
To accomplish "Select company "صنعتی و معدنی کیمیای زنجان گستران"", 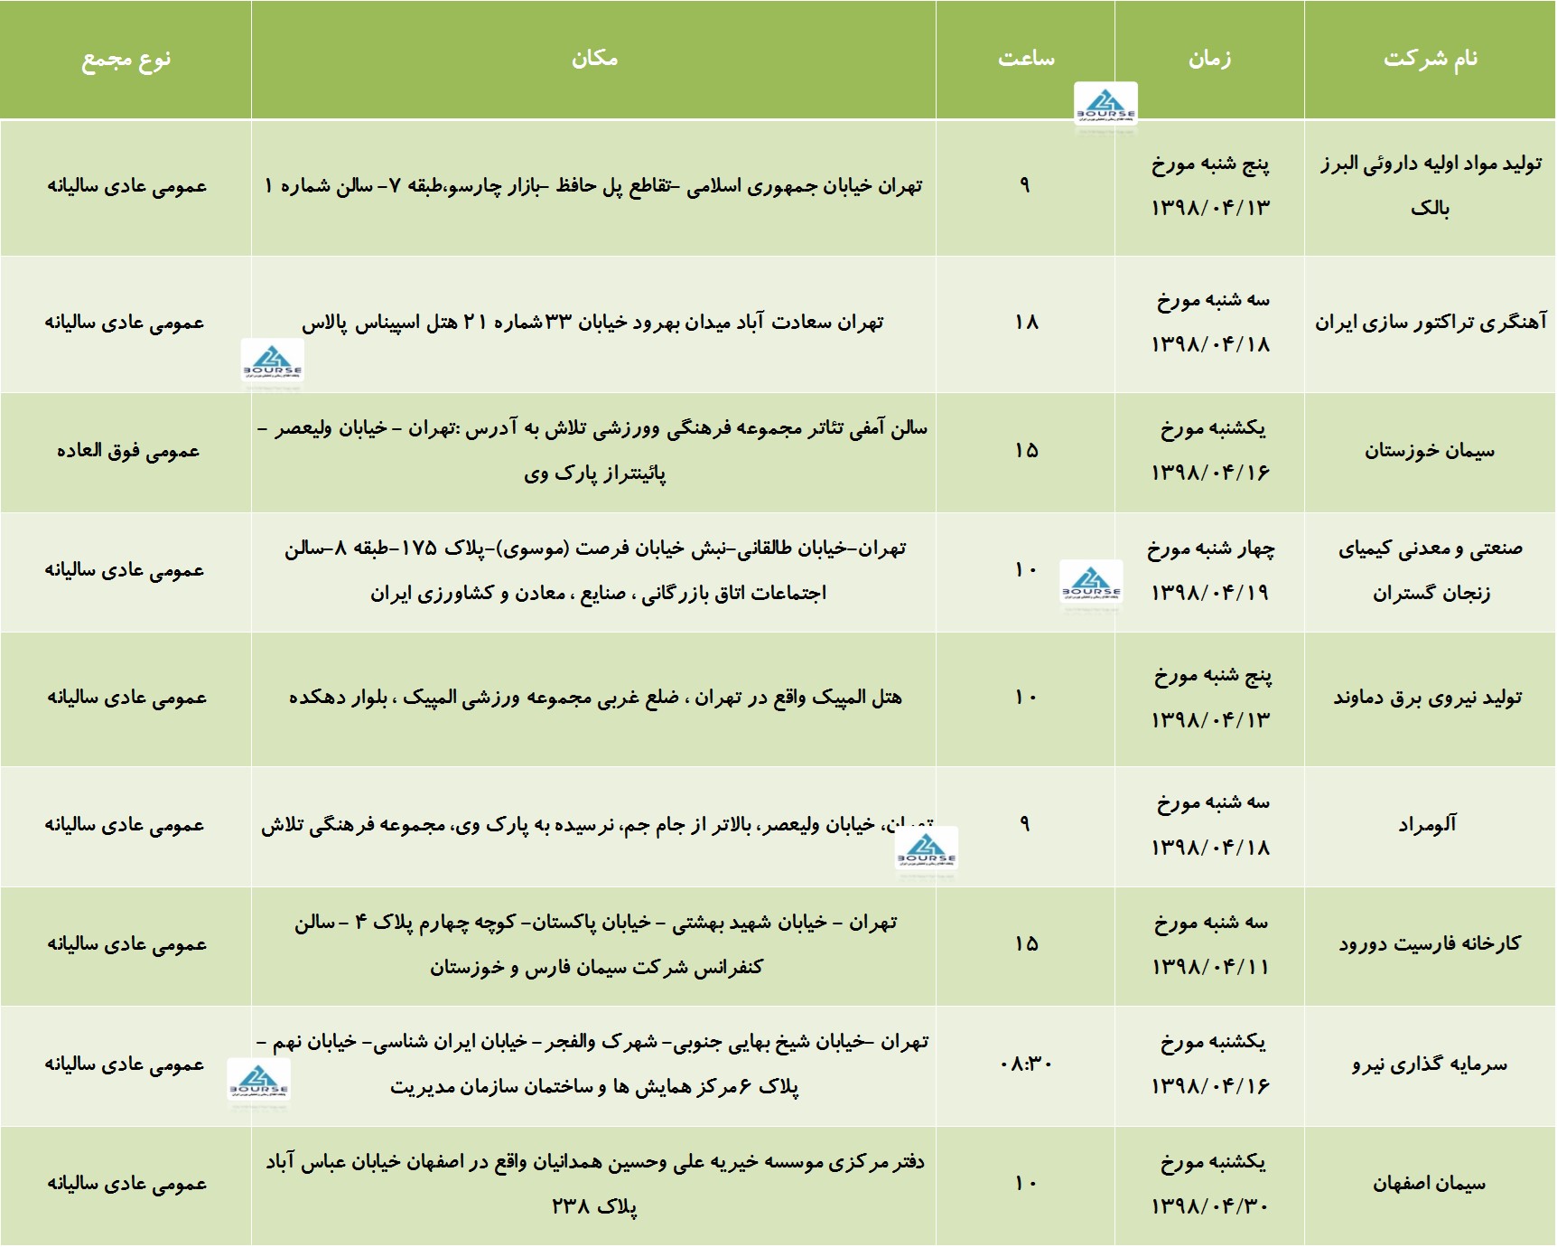I will [1431, 571].
